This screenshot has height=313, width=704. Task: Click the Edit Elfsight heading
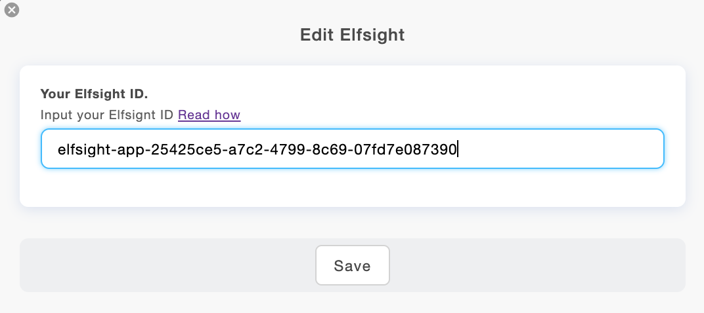(x=352, y=35)
